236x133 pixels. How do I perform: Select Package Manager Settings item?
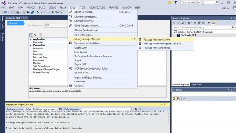click(165, 48)
